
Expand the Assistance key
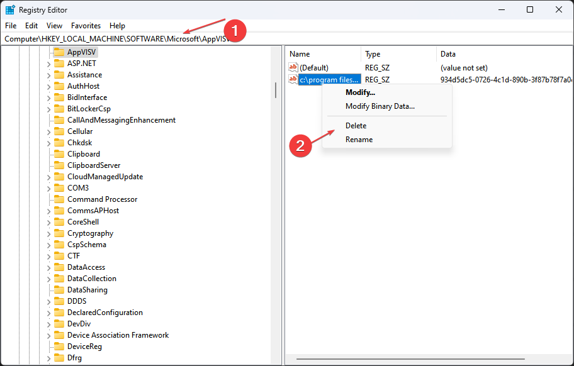point(48,75)
